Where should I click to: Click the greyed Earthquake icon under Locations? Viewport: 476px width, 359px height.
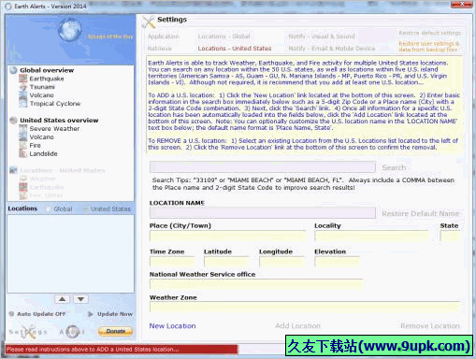pyautogui.click(x=23, y=187)
